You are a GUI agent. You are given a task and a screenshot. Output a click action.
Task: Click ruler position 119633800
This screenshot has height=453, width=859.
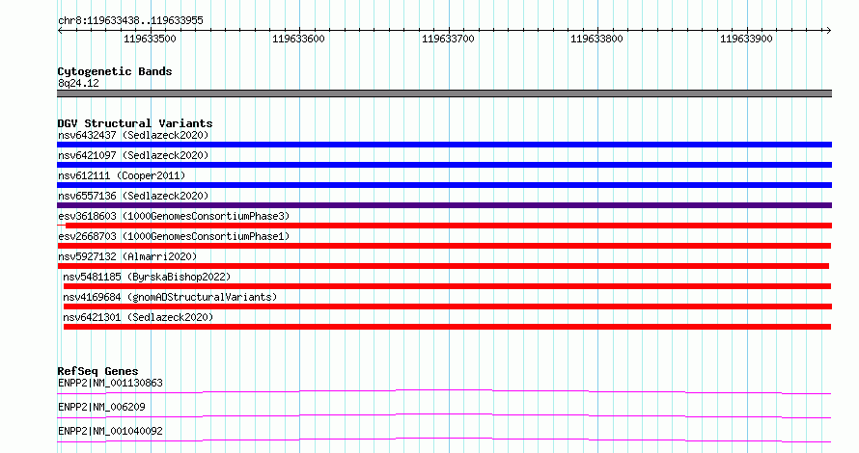(597, 39)
